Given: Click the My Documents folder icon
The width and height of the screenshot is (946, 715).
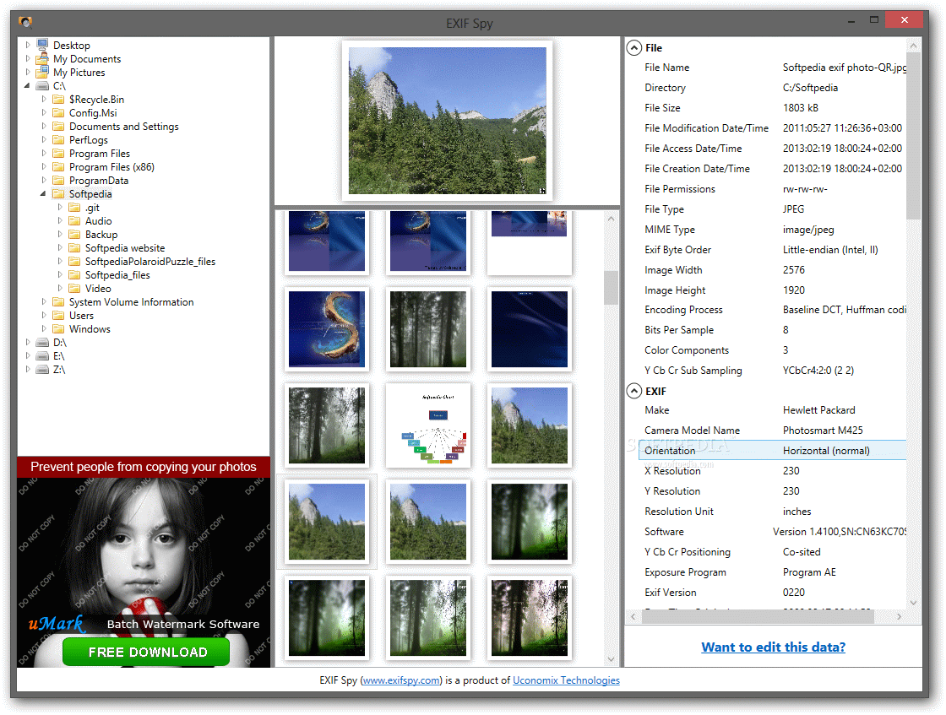Looking at the screenshot, I should point(42,58).
